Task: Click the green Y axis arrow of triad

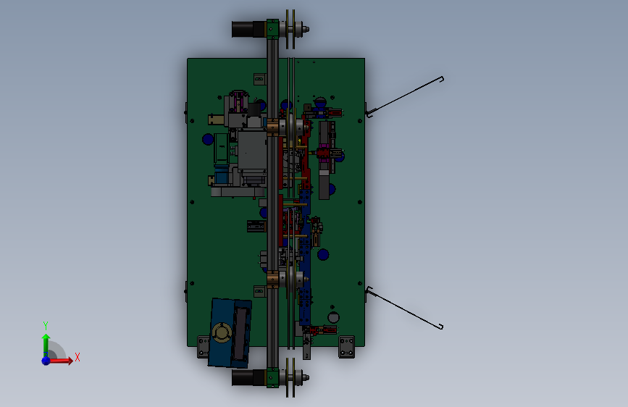Action: tap(46, 345)
